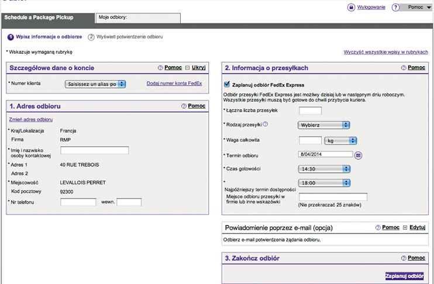Click Dodaj numer konta FedEx link
Viewport: 434px width, 284px height.
pyautogui.click(x=174, y=83)
